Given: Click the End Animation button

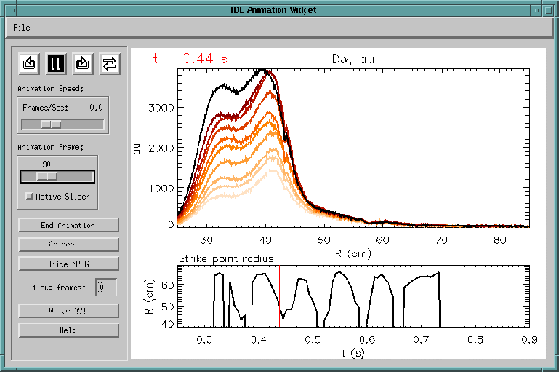Looking at the screenshot, I should coord(68,225).
